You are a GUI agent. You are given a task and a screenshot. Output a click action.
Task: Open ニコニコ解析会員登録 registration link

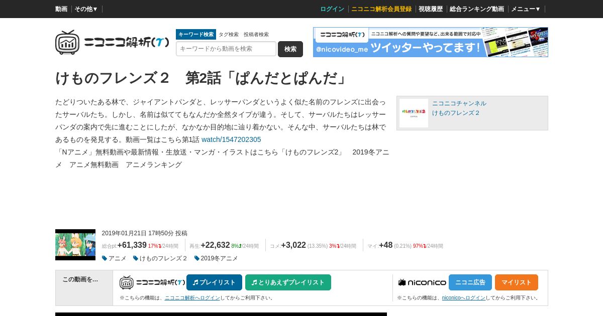pos(381,9)
